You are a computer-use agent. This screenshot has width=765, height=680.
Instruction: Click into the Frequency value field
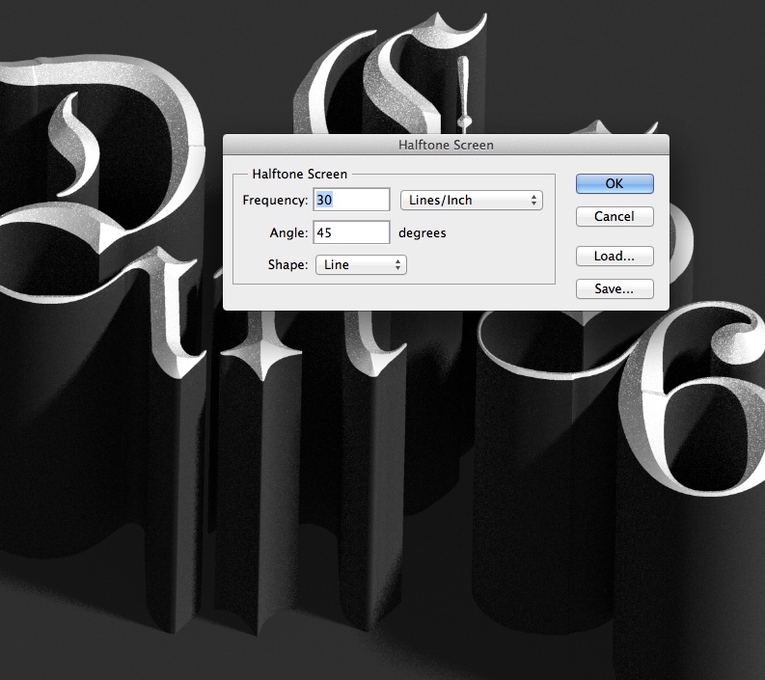[351, 201]
